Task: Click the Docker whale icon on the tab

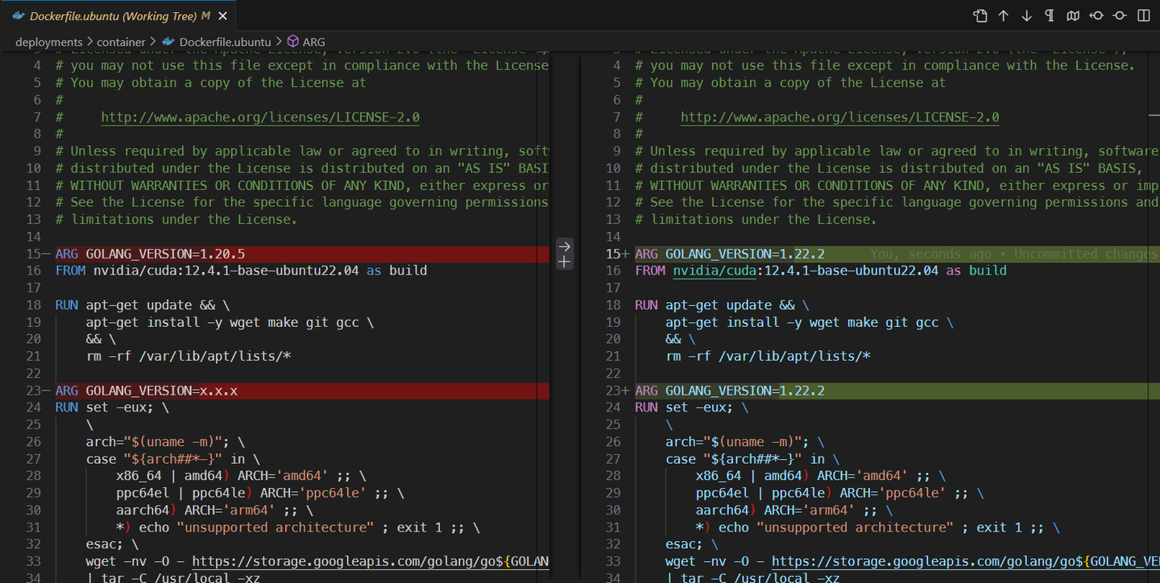Action: point(19,16)
